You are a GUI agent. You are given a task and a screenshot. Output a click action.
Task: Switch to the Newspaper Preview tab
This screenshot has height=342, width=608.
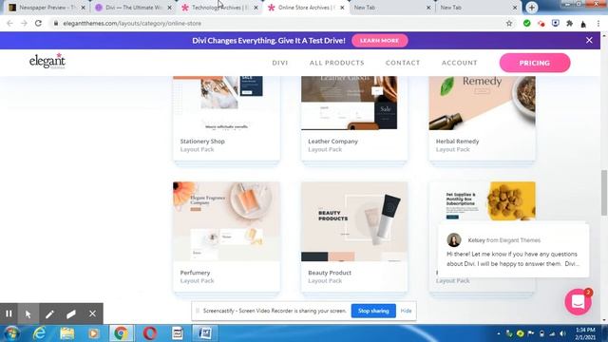47,8
